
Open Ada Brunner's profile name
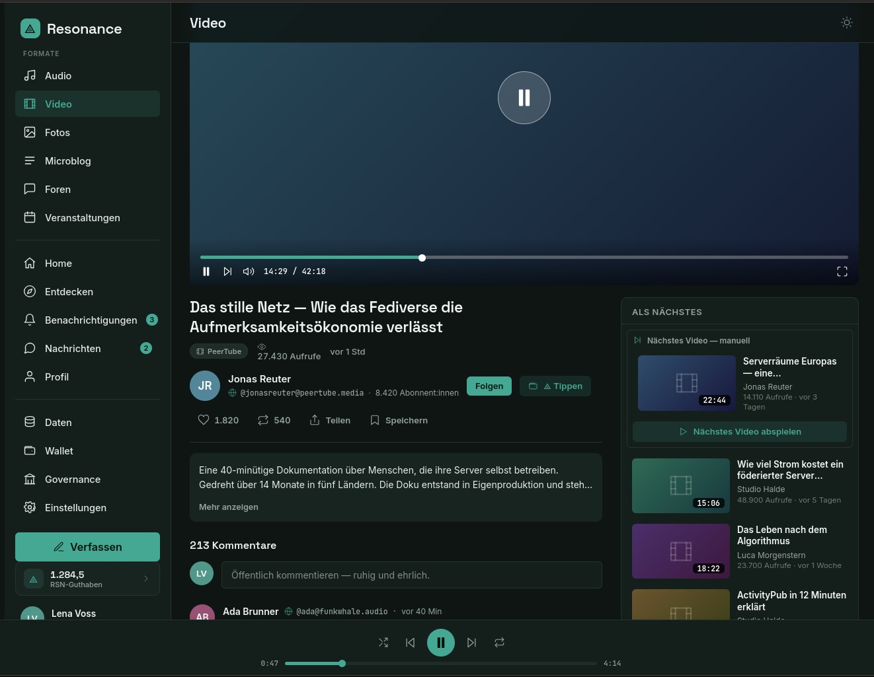point(251,612)
